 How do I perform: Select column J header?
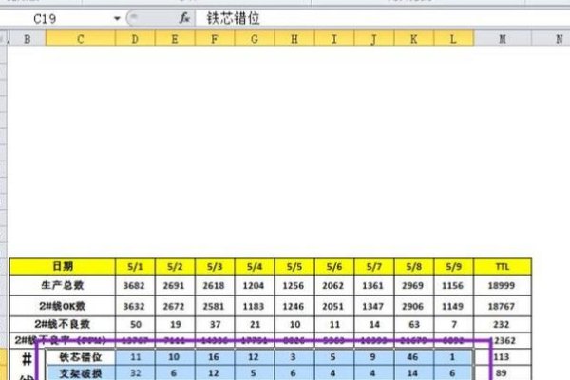click(373, 39)
